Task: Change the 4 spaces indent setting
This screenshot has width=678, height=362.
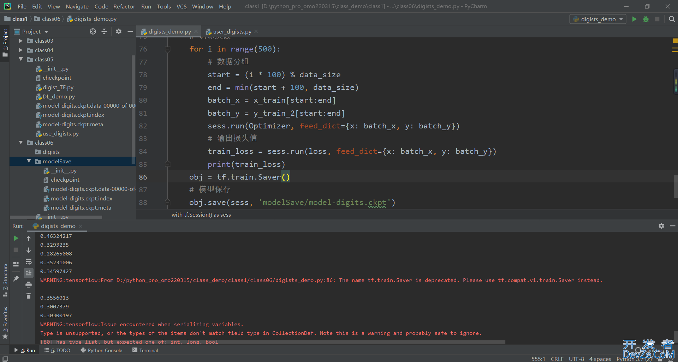Action: (x=600, y=359)
